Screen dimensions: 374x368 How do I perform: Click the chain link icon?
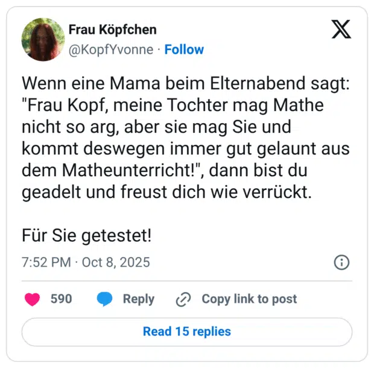(183, 299)
